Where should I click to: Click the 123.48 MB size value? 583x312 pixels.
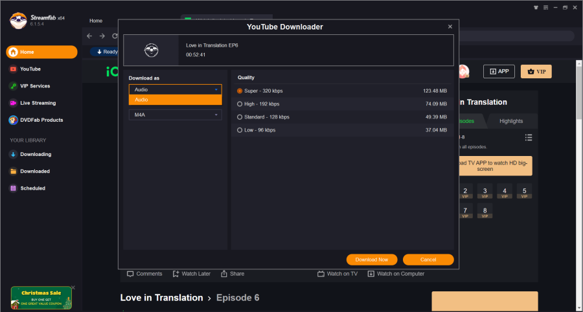click(435, 91)
